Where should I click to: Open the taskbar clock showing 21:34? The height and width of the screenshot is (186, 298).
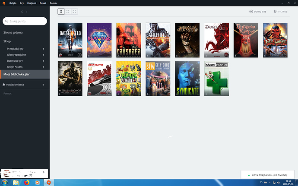point(288,183)
